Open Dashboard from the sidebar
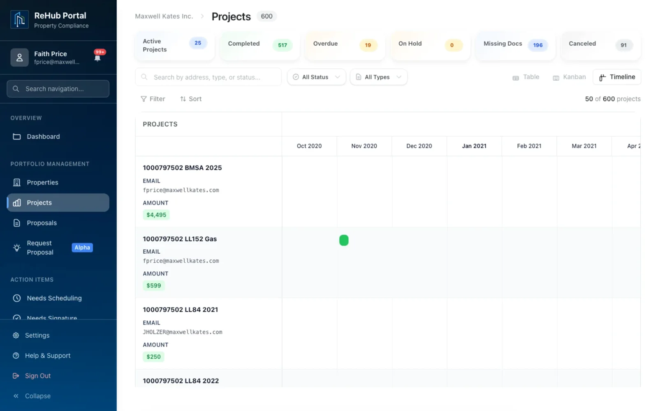 (58, 137)
